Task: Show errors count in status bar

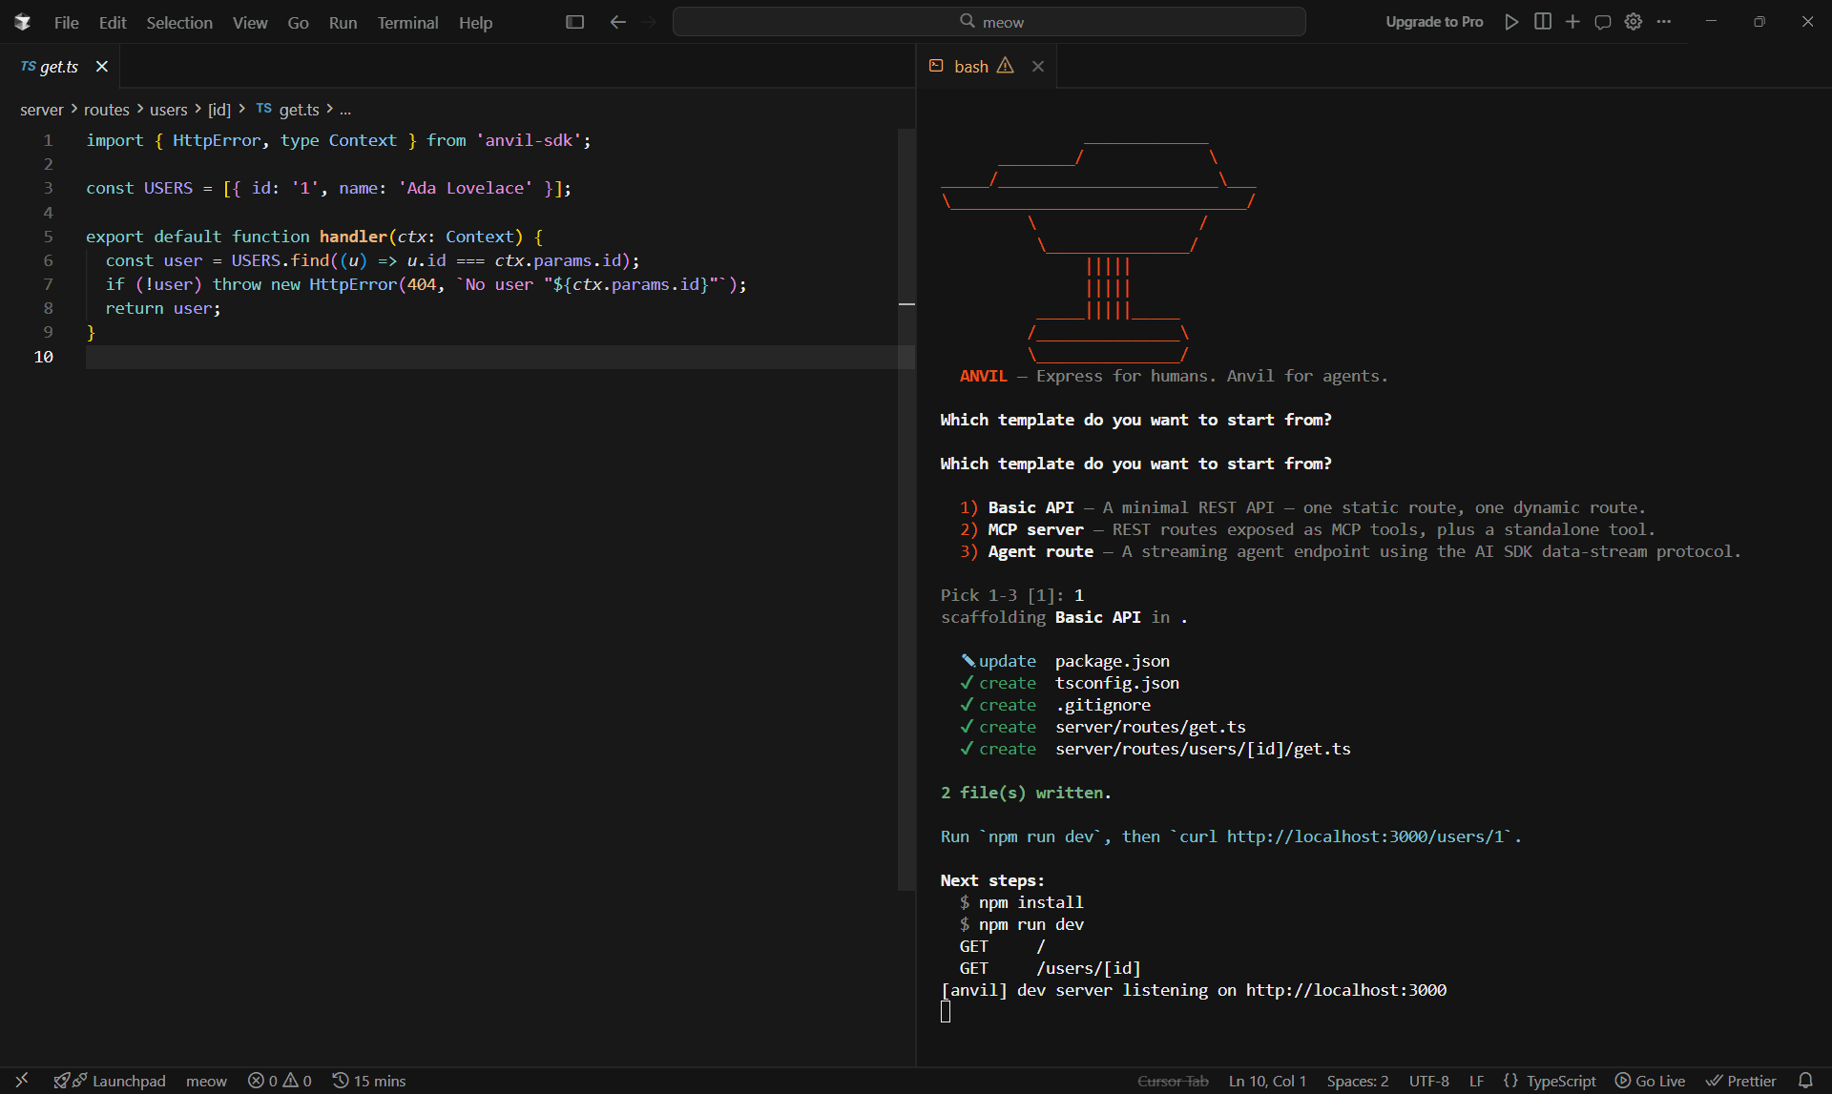Action: pos(262,1081)
